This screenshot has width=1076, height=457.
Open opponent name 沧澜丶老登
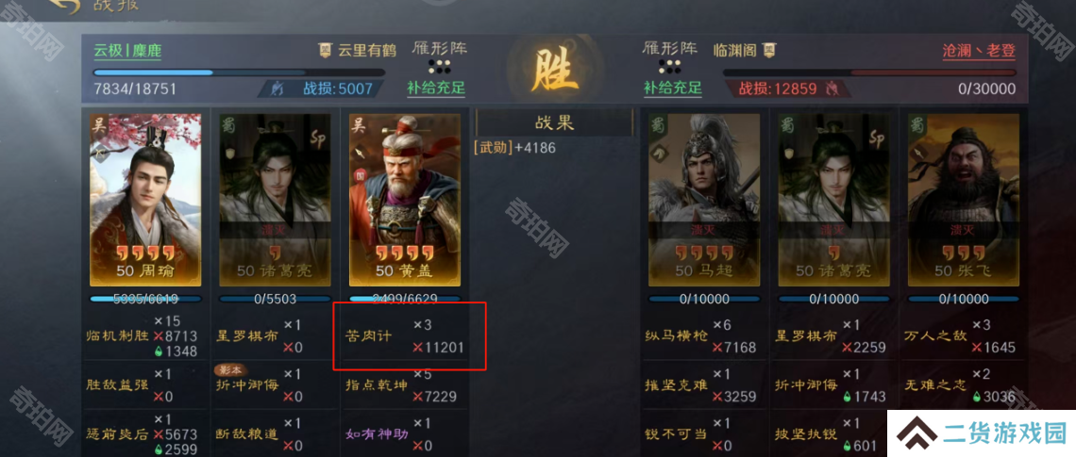[x=979, y=51]
